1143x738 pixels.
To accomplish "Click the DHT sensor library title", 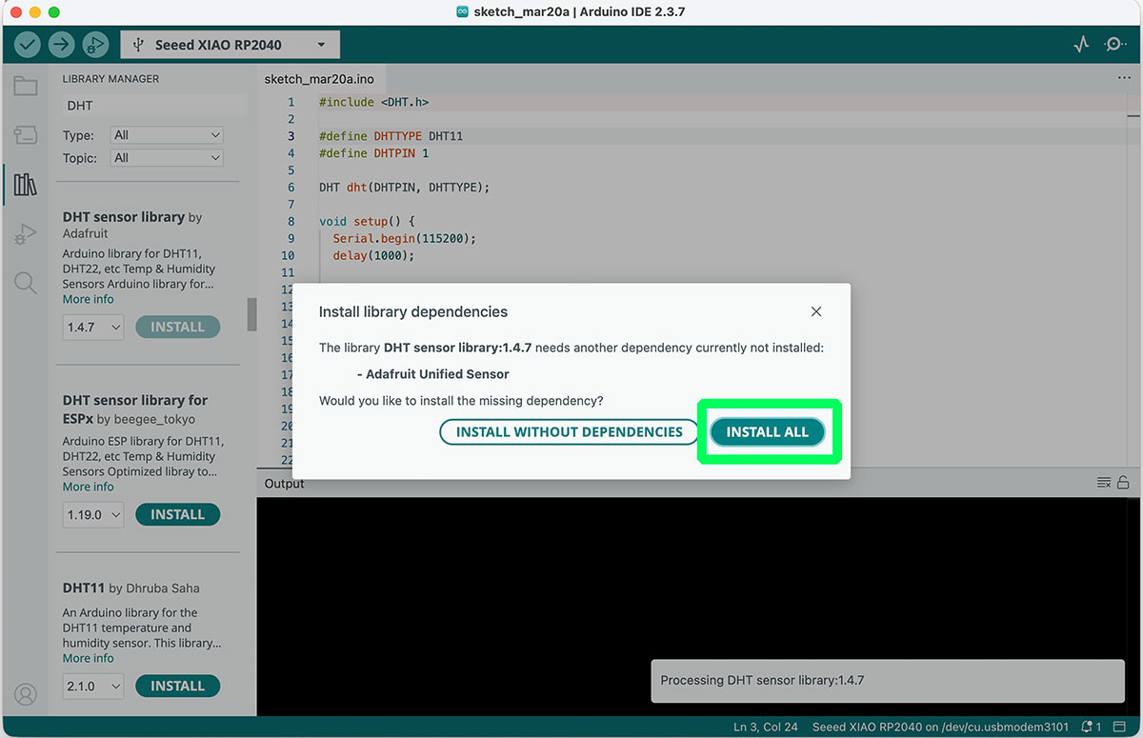I will [x=124, y=217].
